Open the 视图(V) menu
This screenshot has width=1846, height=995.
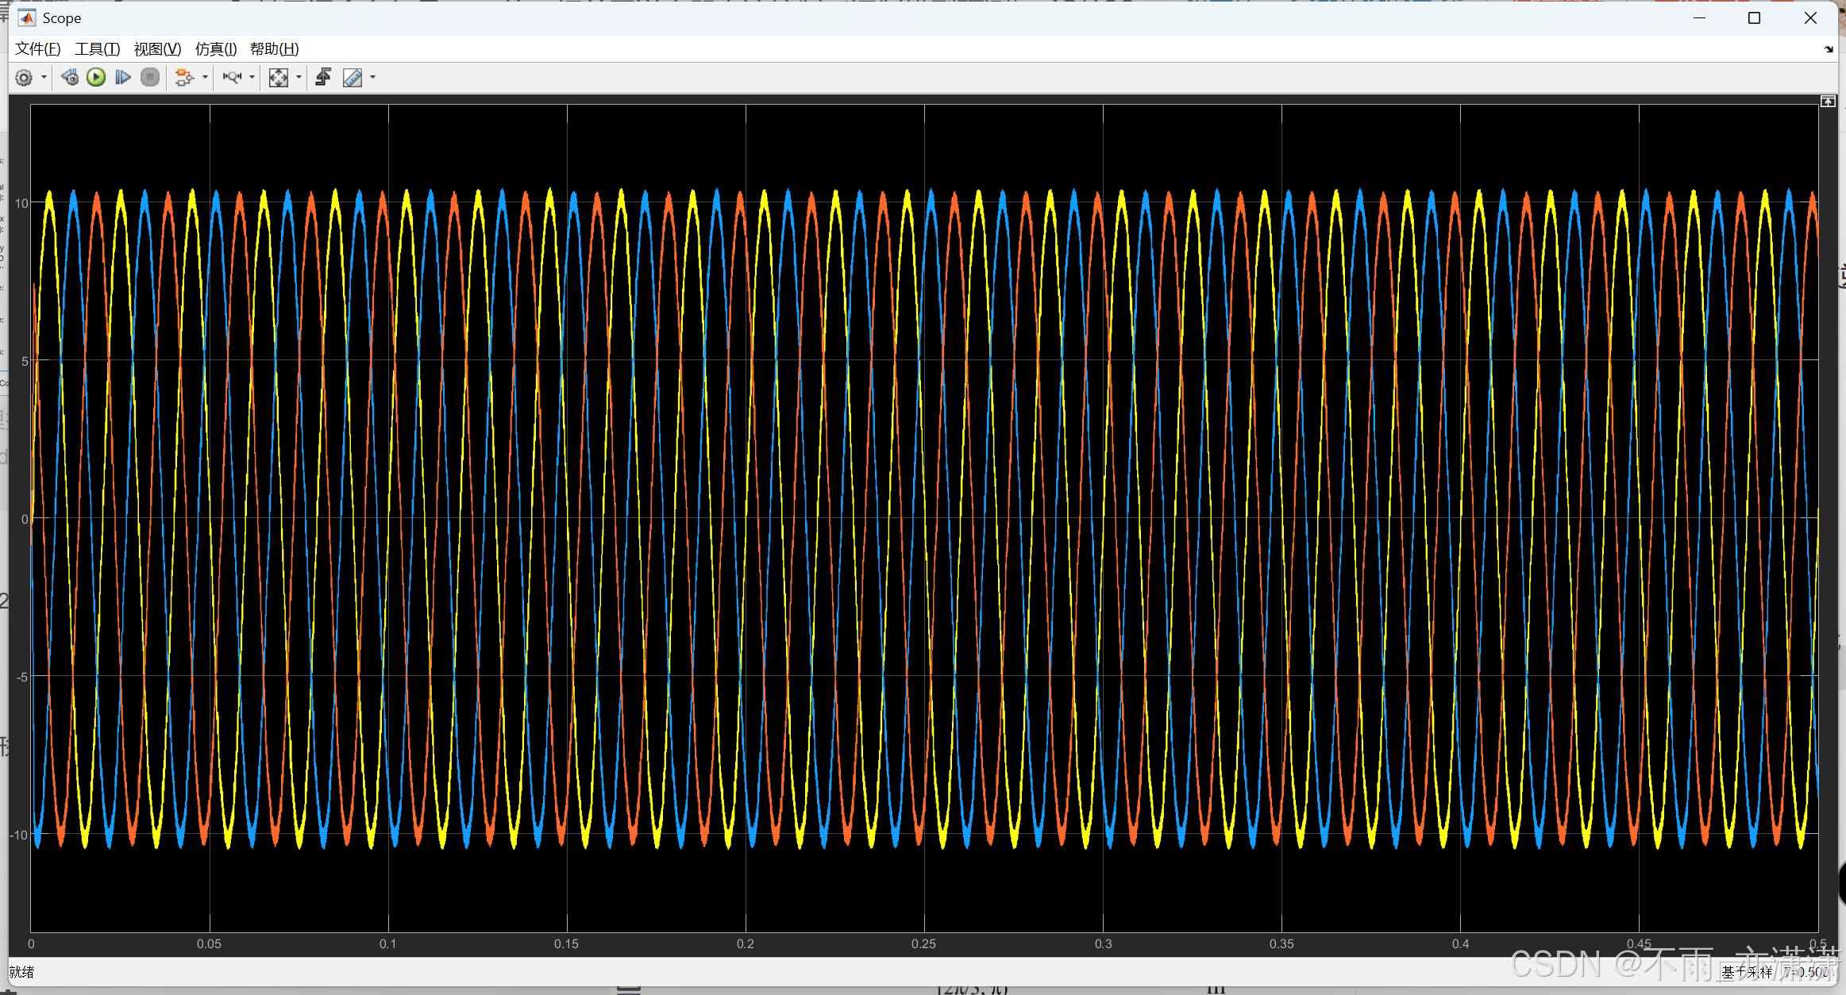tap(157, 49)
